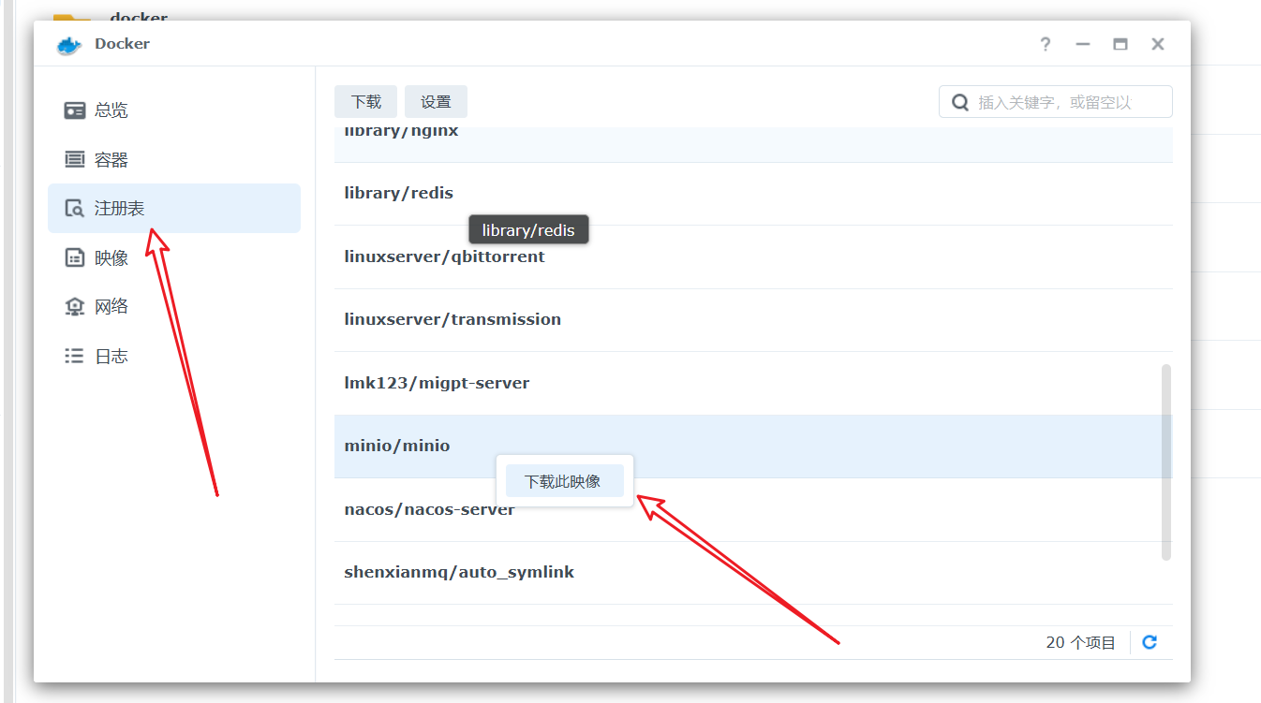Select the nacos/nacos-server row

[x=753, y=510]
